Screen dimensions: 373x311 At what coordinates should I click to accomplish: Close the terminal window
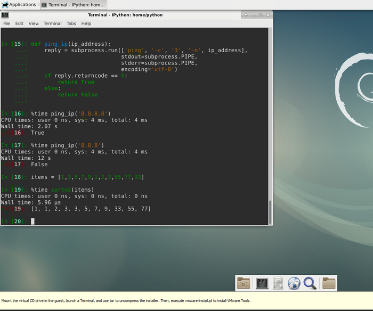(x=266, y=15)
